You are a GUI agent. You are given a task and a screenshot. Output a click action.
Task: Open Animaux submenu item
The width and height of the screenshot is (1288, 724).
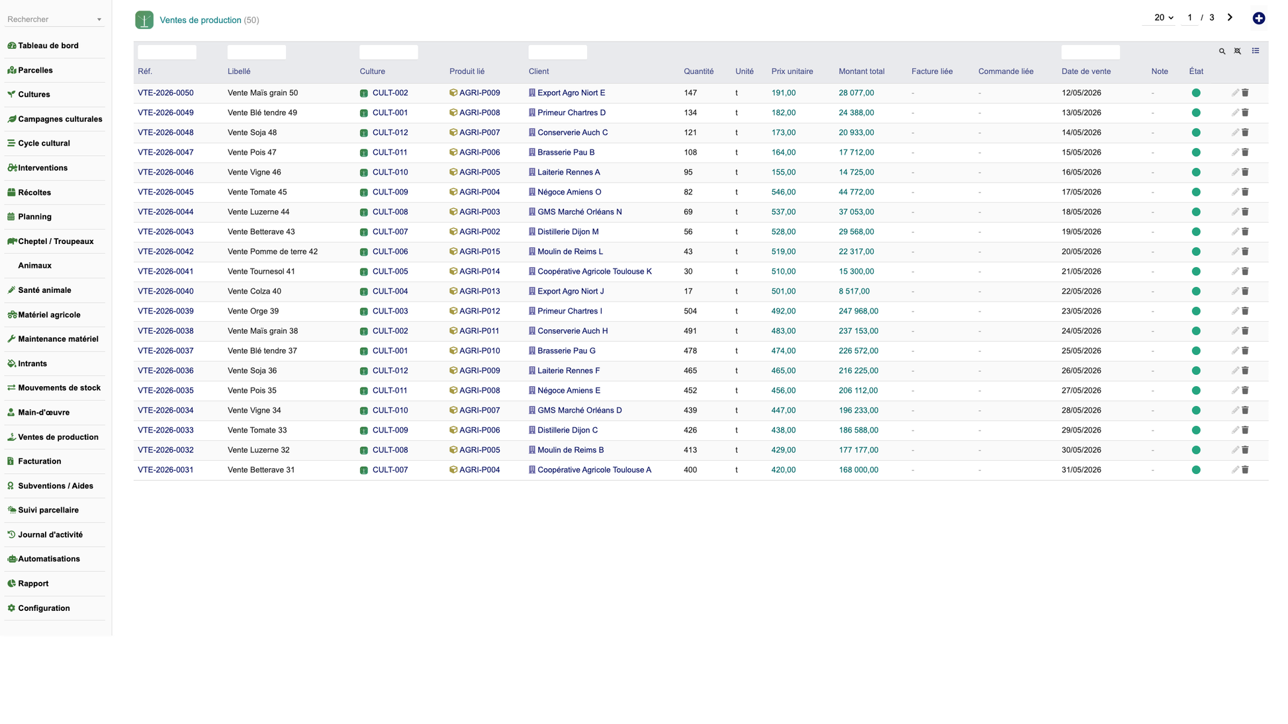34,266
